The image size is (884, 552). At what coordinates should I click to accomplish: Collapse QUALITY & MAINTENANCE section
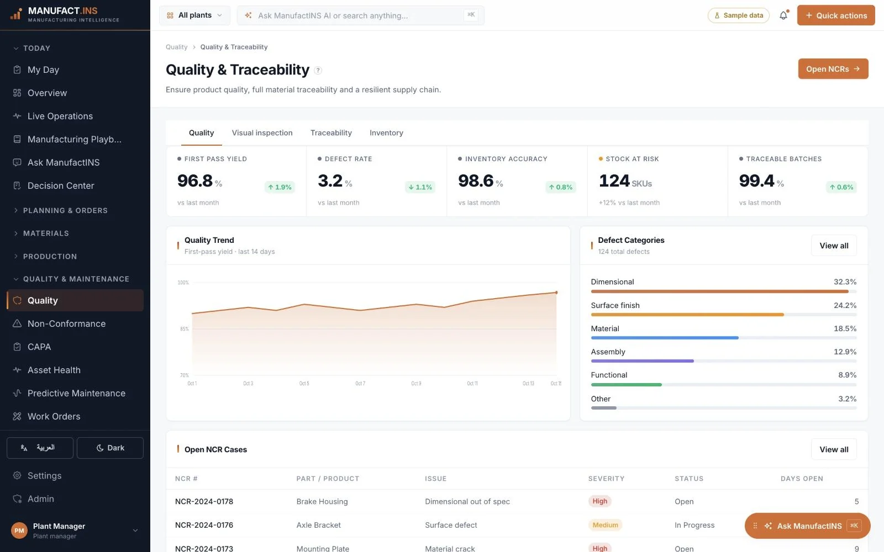71,279
